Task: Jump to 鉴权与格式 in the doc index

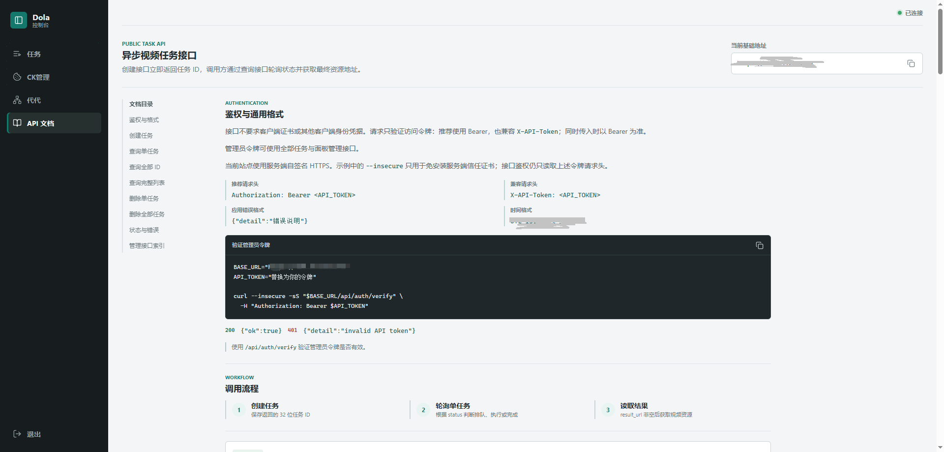Action: [x=144, y=120]
